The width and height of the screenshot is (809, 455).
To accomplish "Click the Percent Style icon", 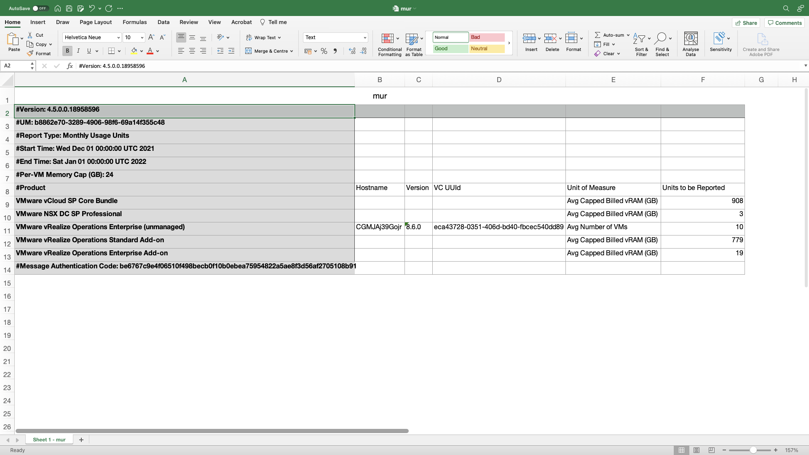I will (324, 51).
